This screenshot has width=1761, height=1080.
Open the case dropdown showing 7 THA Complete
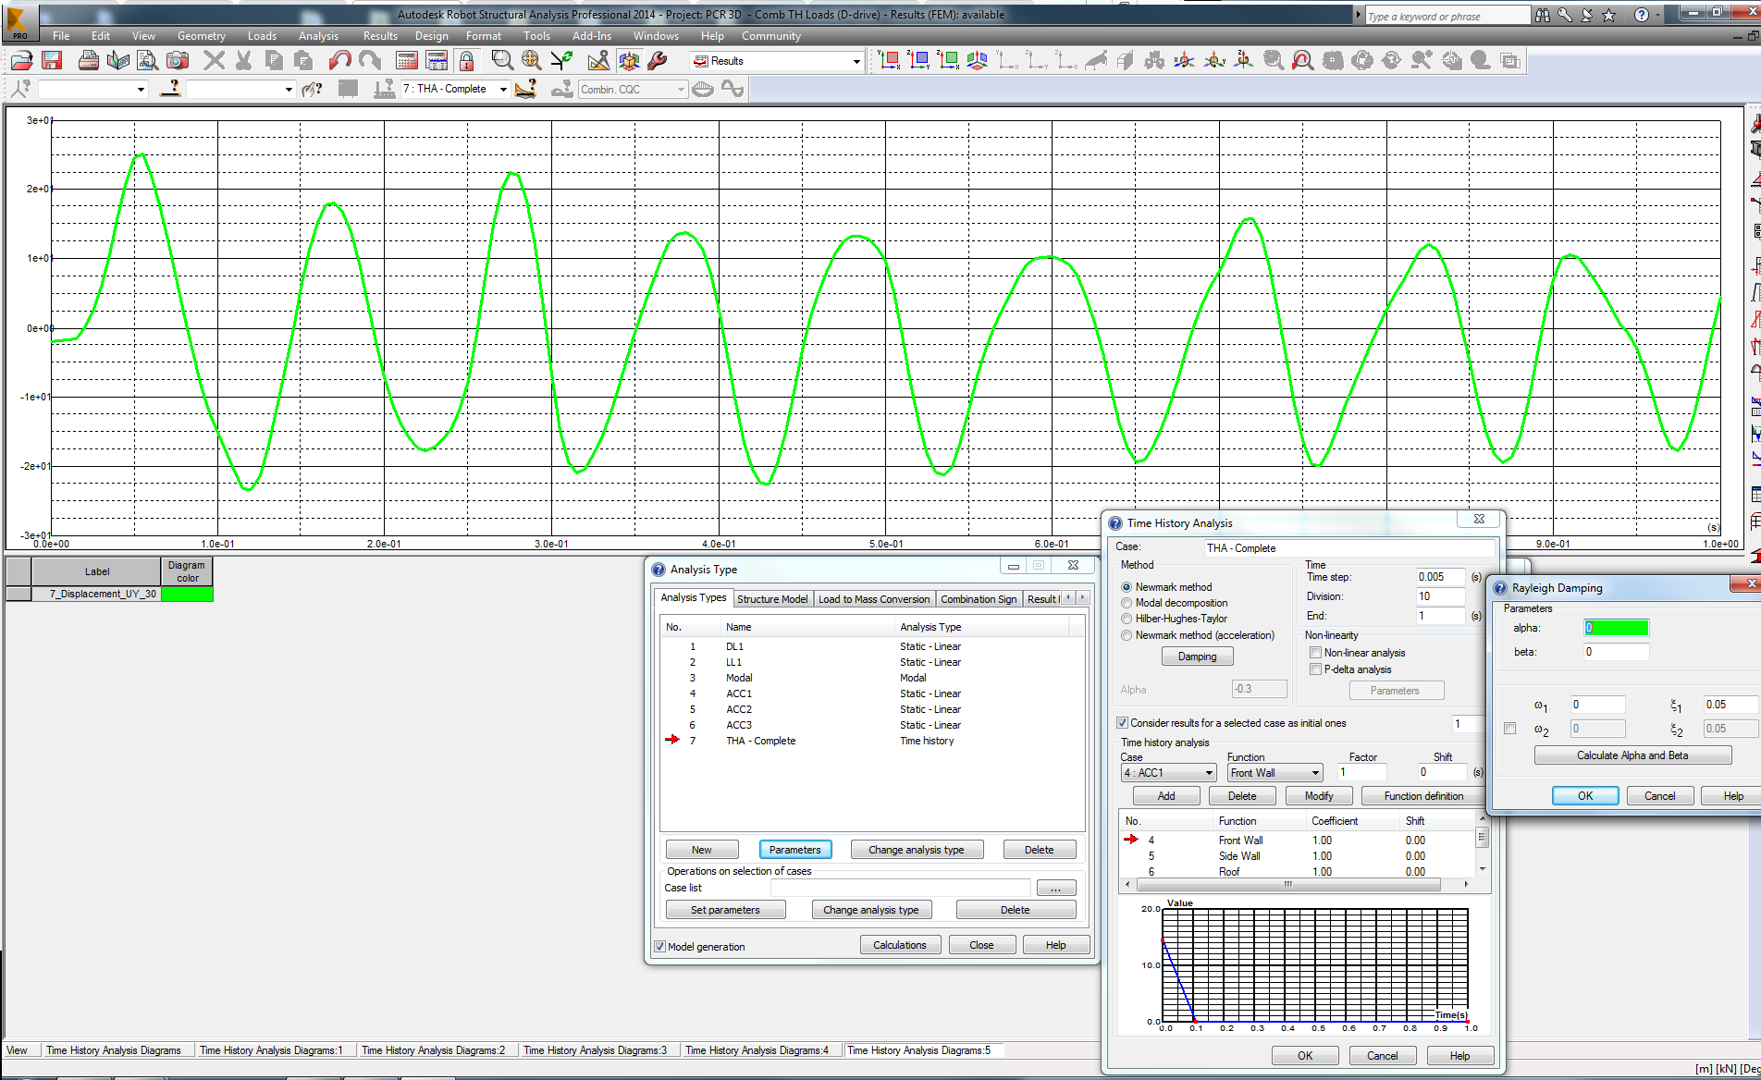coord(502,89)
